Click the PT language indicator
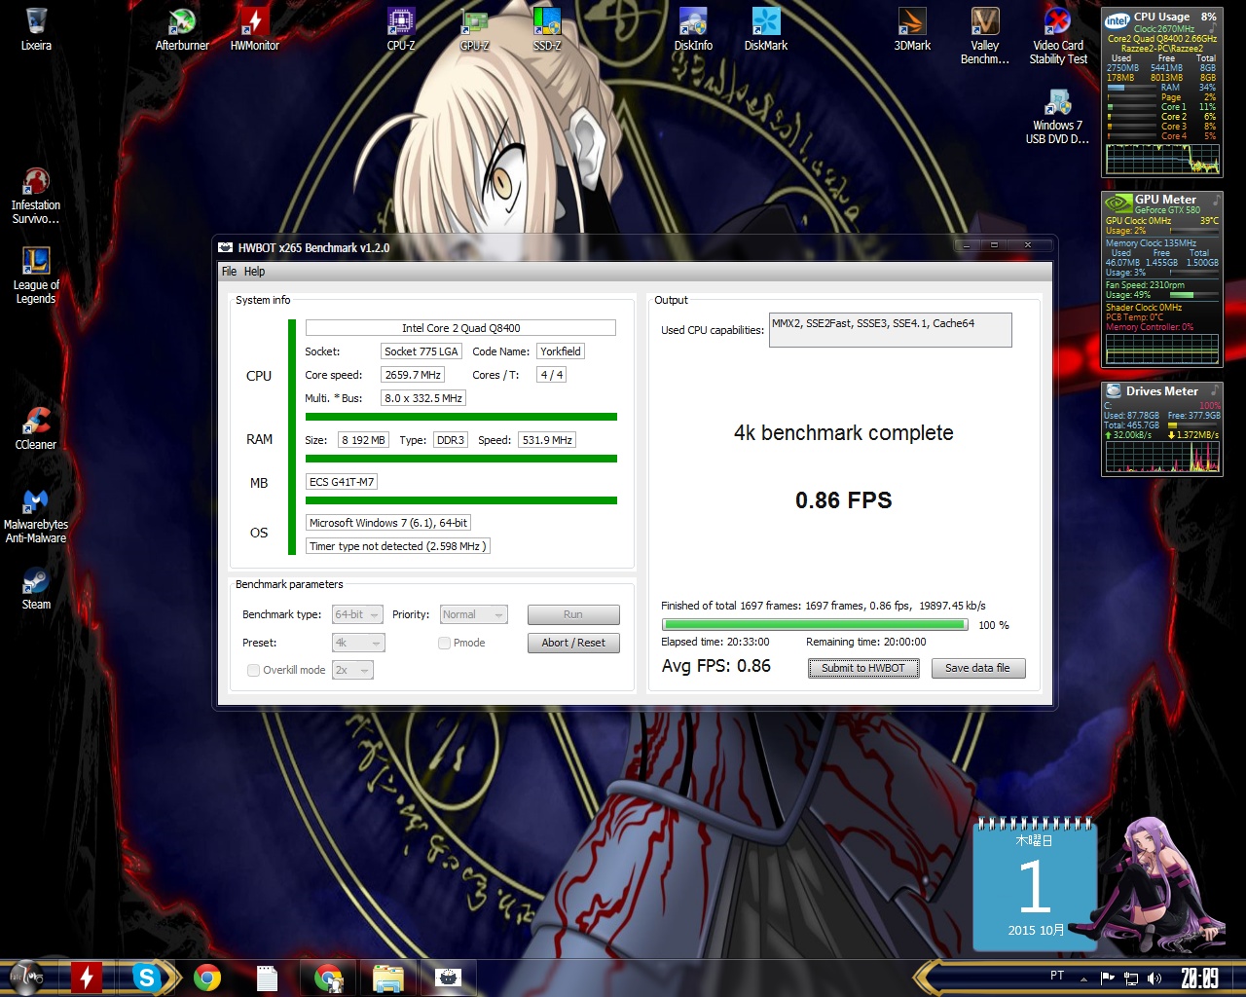This screenshot has height=997, width=1246. point(1057,976)
